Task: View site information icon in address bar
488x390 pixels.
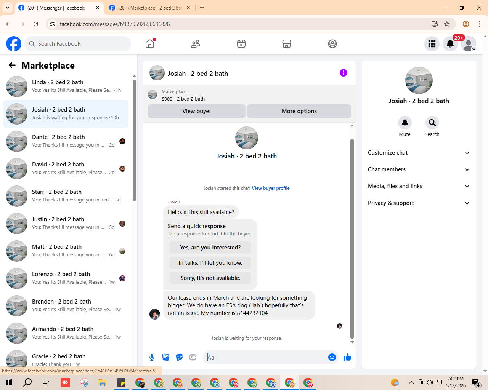Action: [x=52, y=24]
